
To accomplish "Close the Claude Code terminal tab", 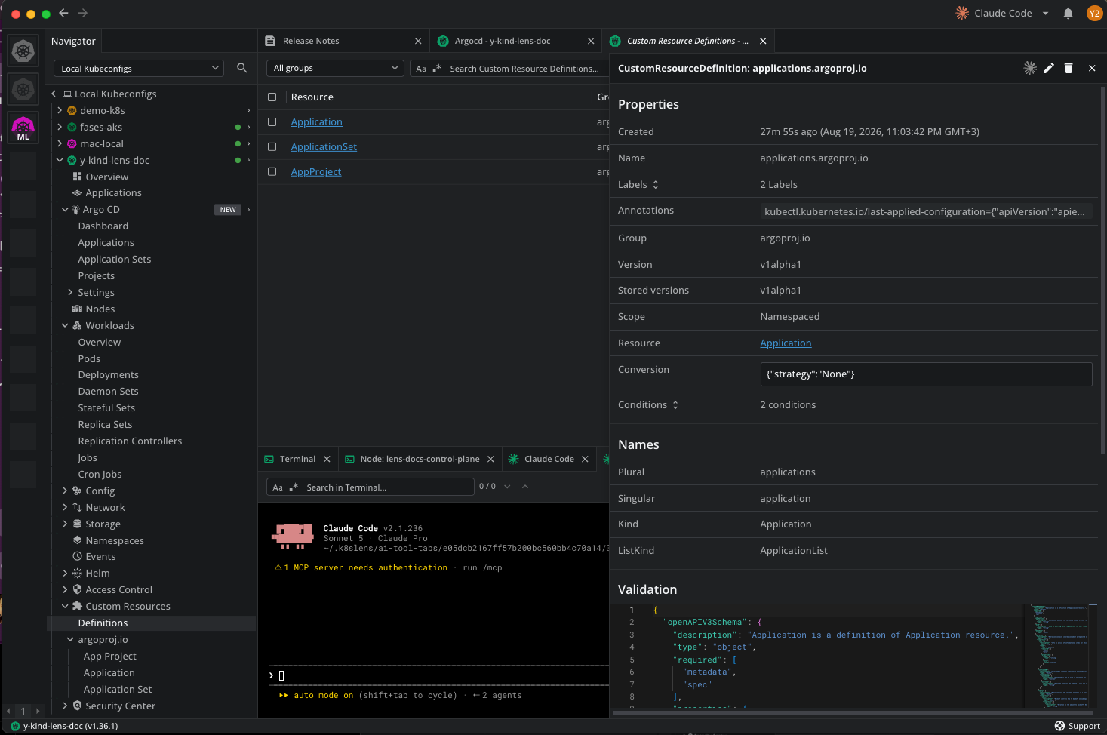I will [585, 459].
